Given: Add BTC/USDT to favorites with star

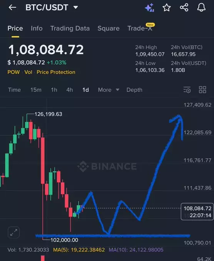Looking at the screenshot, I should click(x=167, y=7).
